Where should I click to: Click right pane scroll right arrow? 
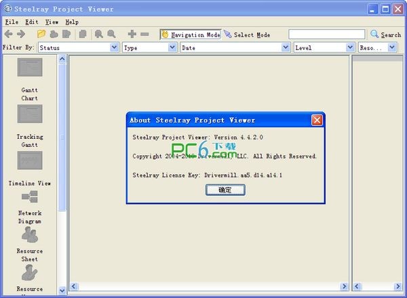tap(398, 286)
